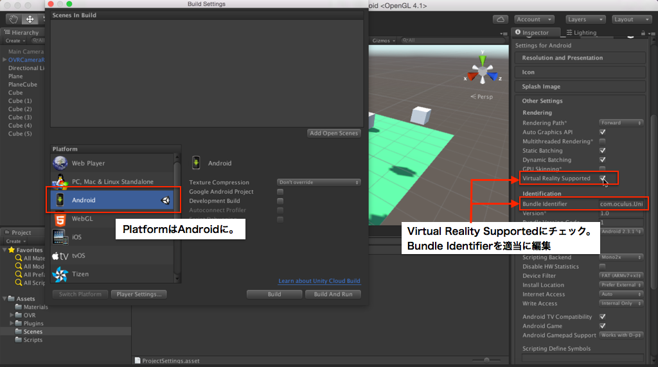Open the Resolution and Presentation section
658x367 pixels.
(x=580, y=58)
